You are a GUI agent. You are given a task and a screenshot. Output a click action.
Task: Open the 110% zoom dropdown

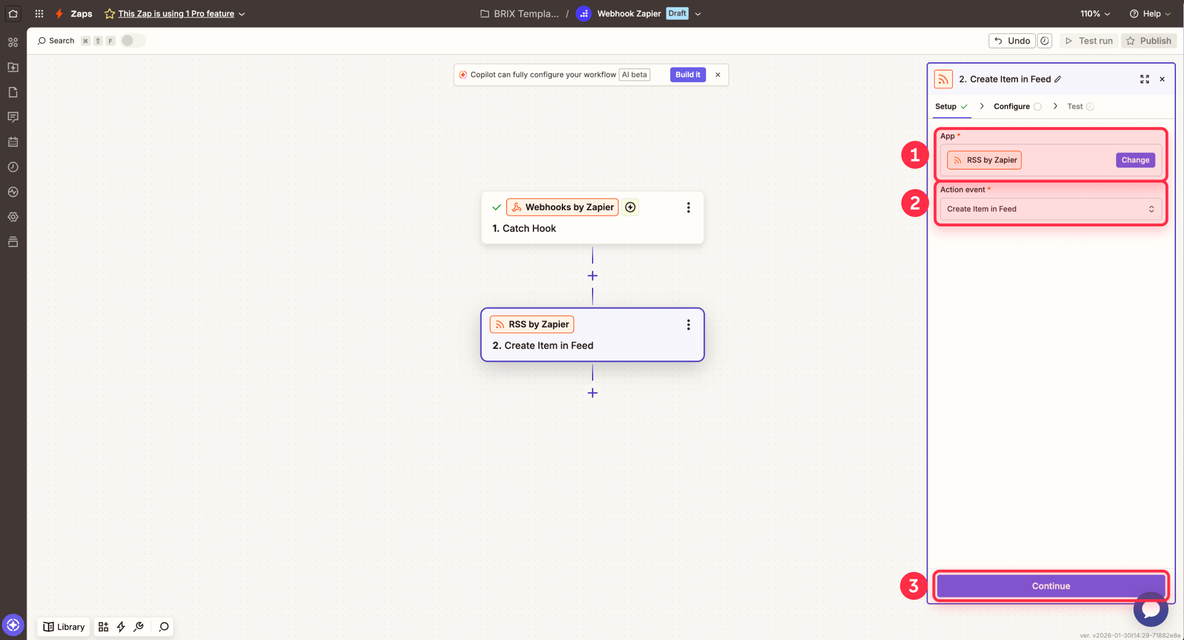click(x=1095, y=14)
